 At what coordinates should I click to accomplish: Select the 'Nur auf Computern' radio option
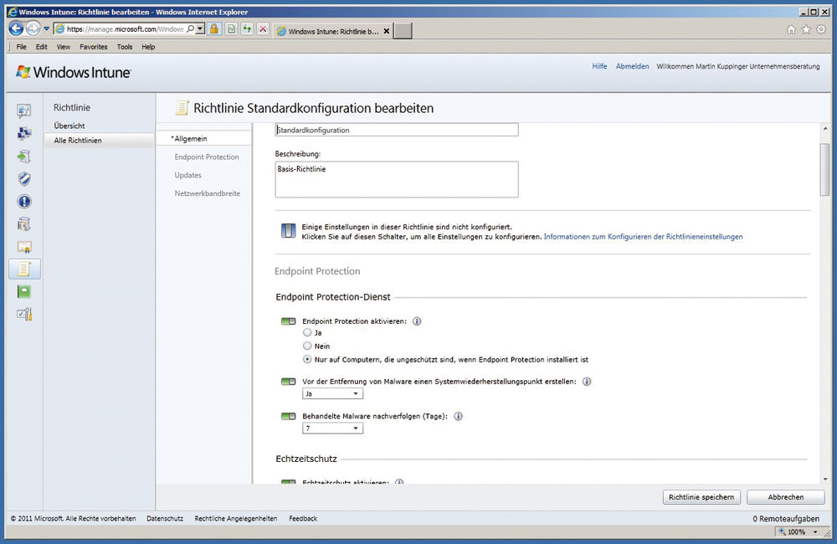(x=307, y=359)
